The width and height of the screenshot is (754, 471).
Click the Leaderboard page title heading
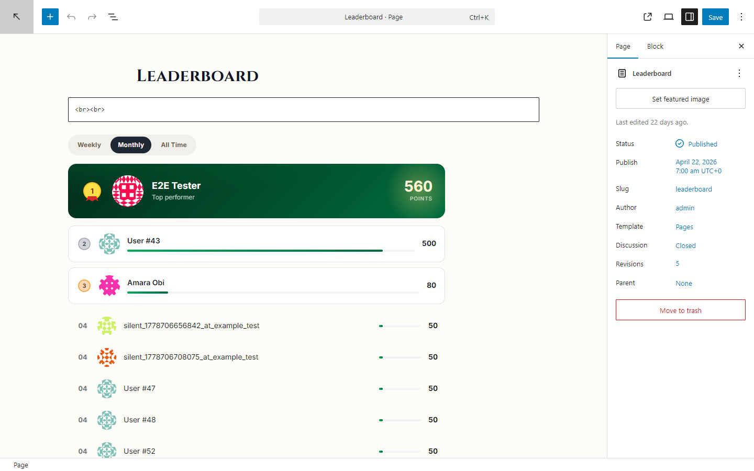(198, 76)
